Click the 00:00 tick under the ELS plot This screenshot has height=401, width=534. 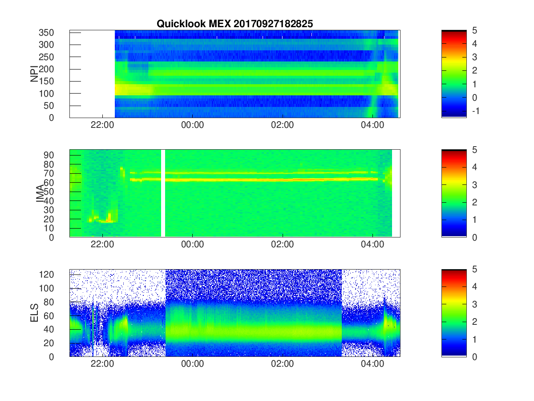[193, 364]
